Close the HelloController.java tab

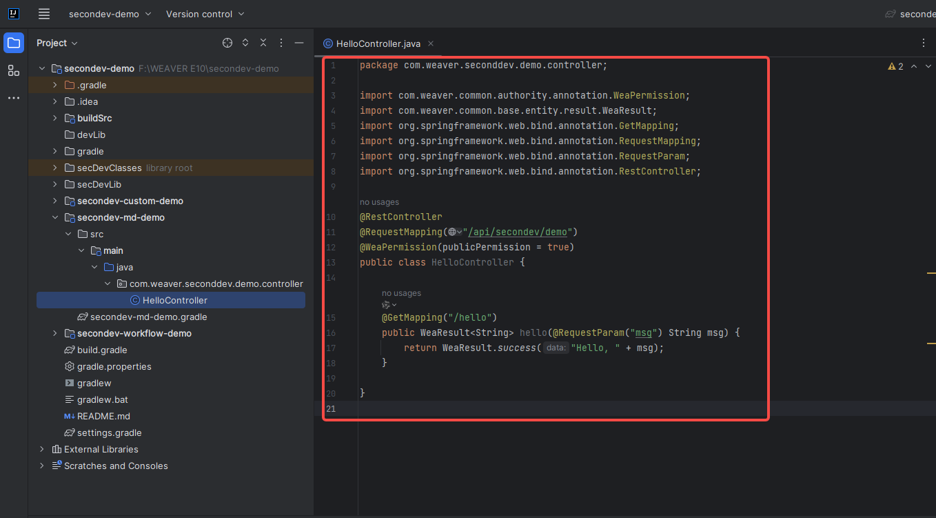[x=431, y=43]
